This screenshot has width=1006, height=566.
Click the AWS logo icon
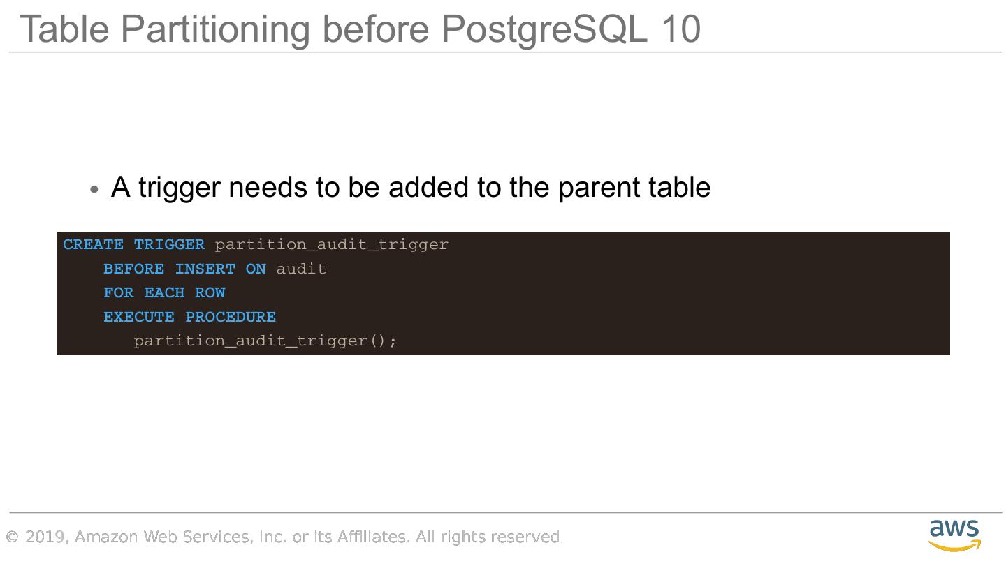pos(954,535)
